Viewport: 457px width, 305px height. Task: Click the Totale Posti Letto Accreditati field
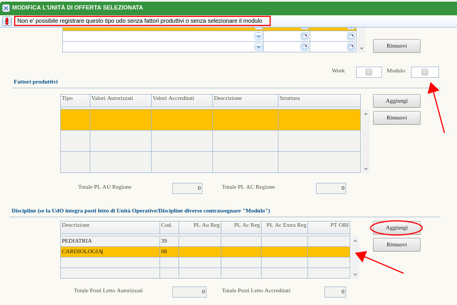(x=335, y=292)
